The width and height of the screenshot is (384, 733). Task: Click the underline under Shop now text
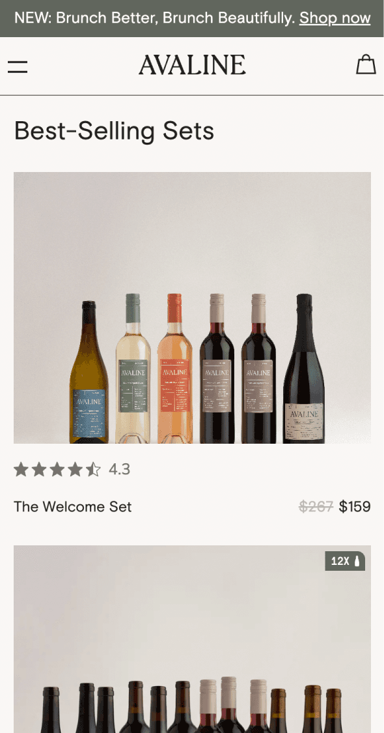(335, 26)
